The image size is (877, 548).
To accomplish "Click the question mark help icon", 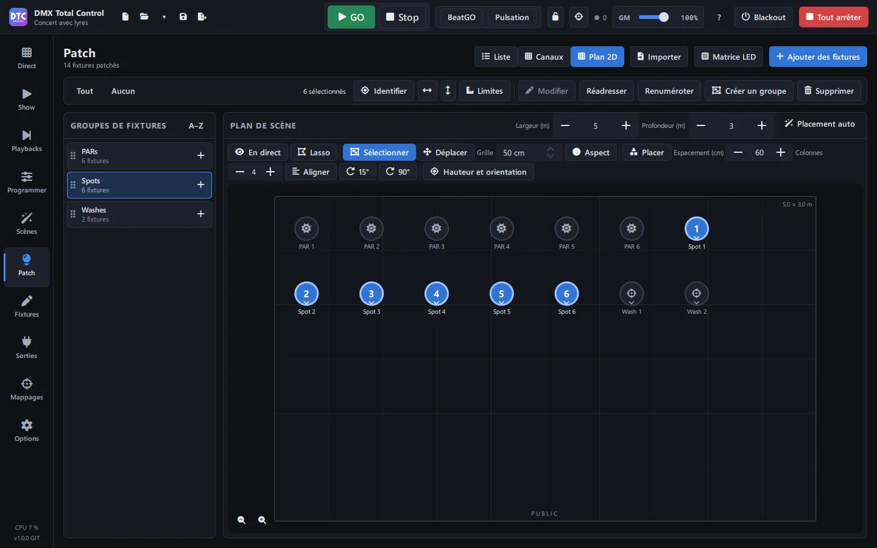I will coord(719,18).
